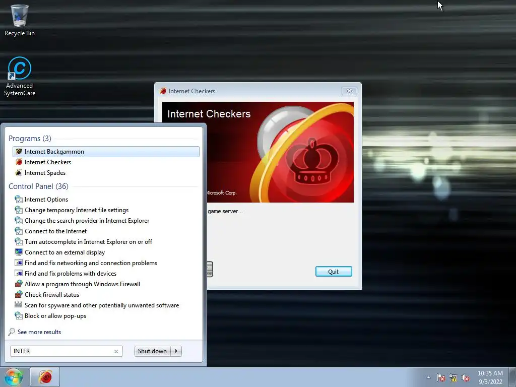Click icon beside Change temporary Internet file settings
The height and width of the screenshot is (387, 516).
tap(19, 210)
